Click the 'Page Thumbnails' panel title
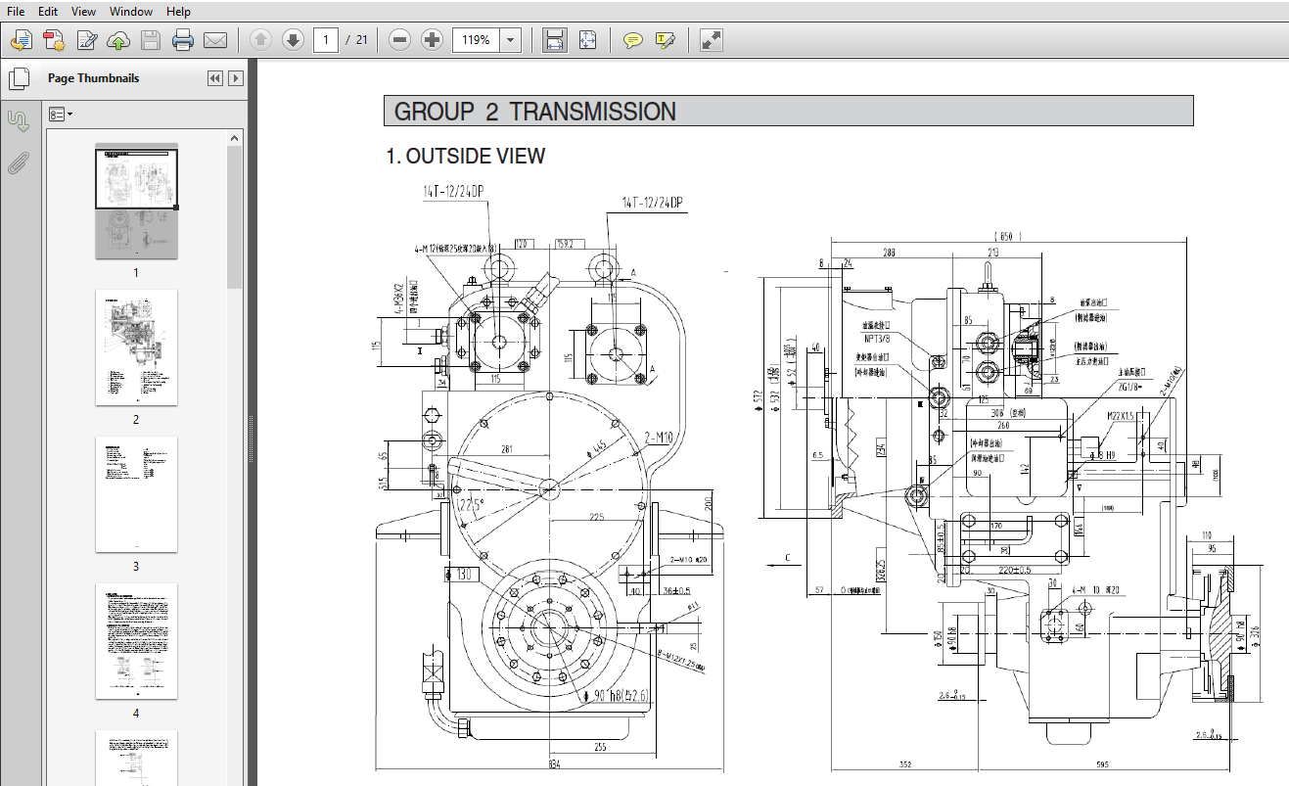The image size is (1289, 786). click(94, 78)
